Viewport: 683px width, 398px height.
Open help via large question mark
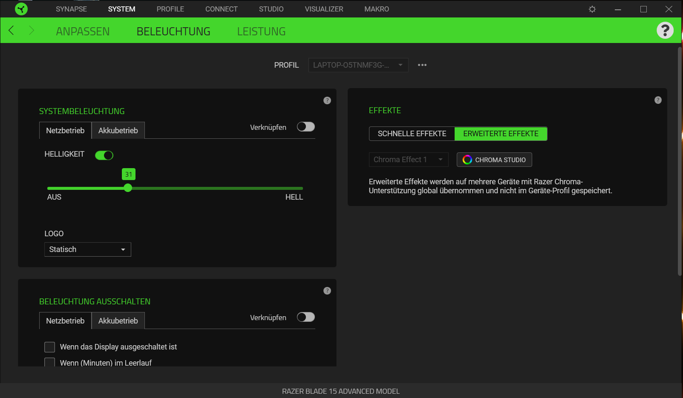pyautogui.click(x=665, y=30)
